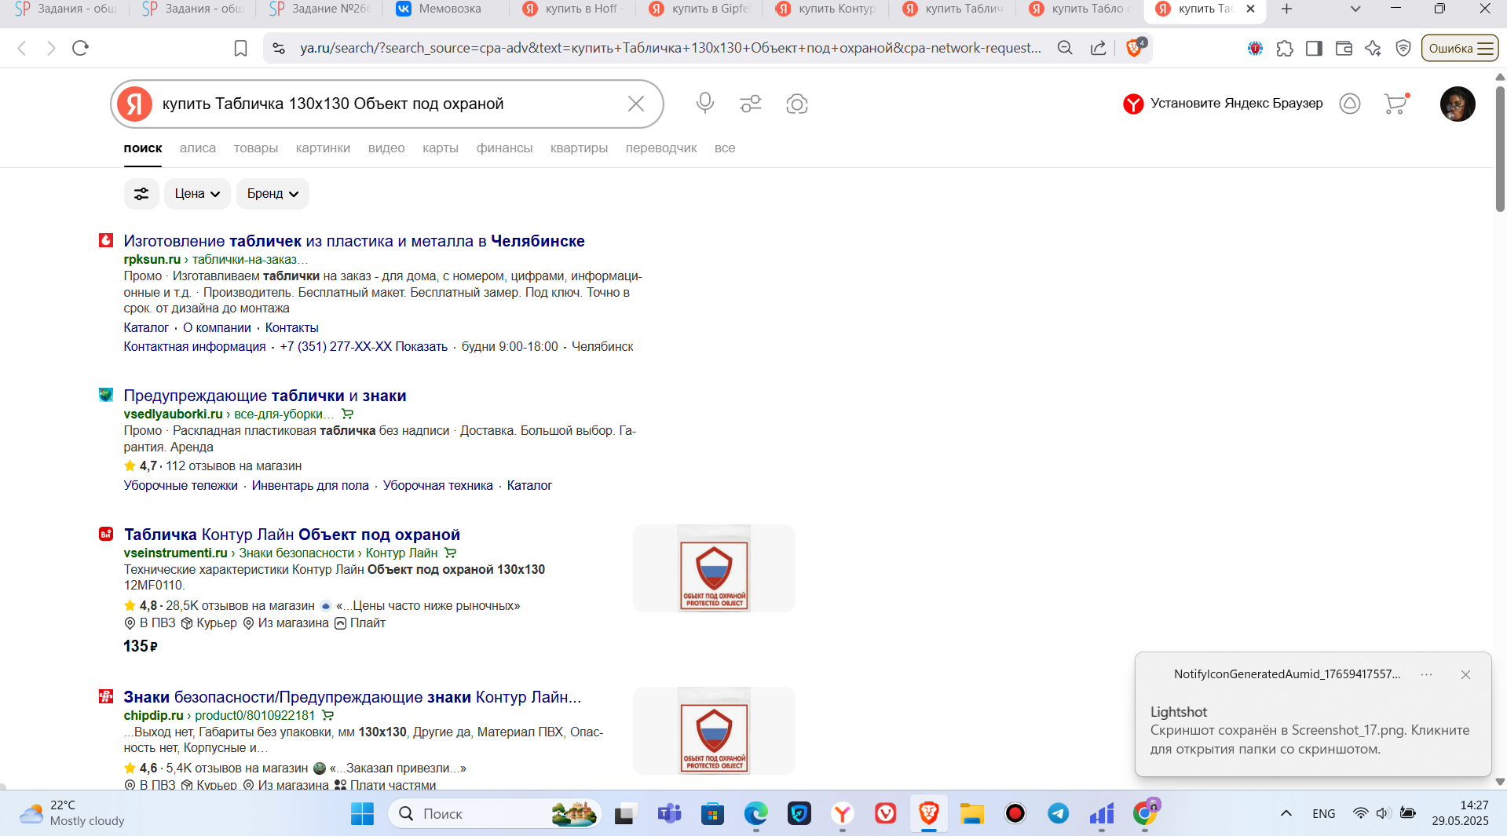Open Табличка Контур Лайн Объект под охраной result

point(292,535)
